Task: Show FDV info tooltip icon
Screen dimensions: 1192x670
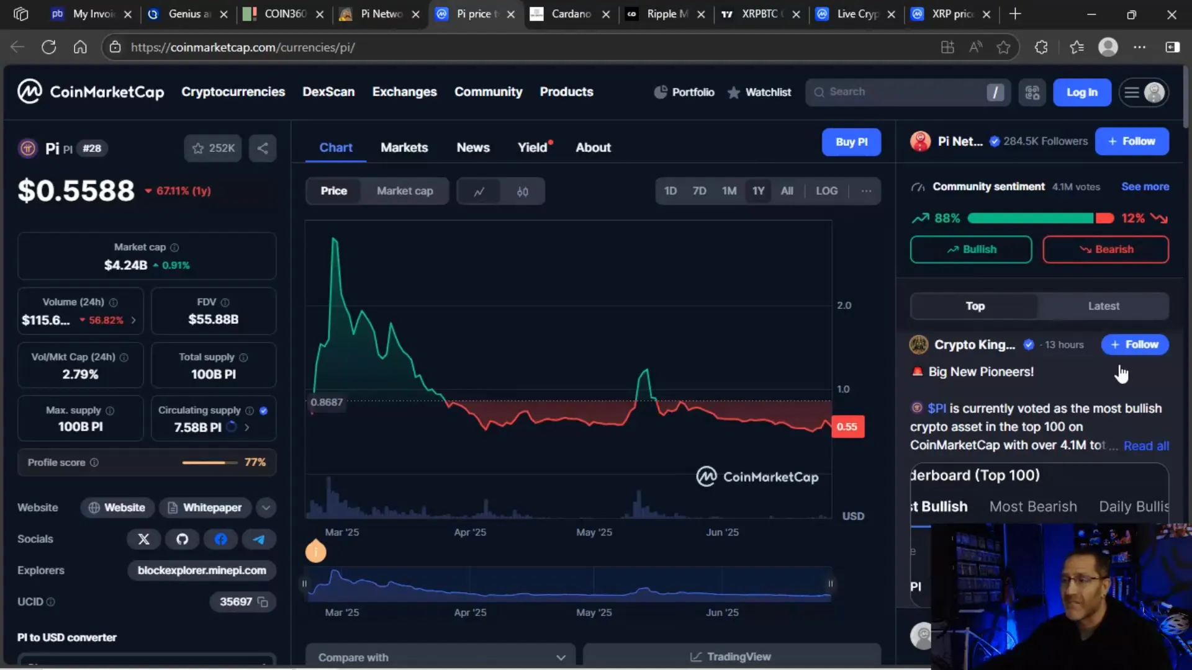Action: coord(225,302)
